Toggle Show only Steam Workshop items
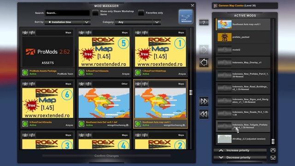The width and height of the screenshot is (295, 166). coord(95,13)
